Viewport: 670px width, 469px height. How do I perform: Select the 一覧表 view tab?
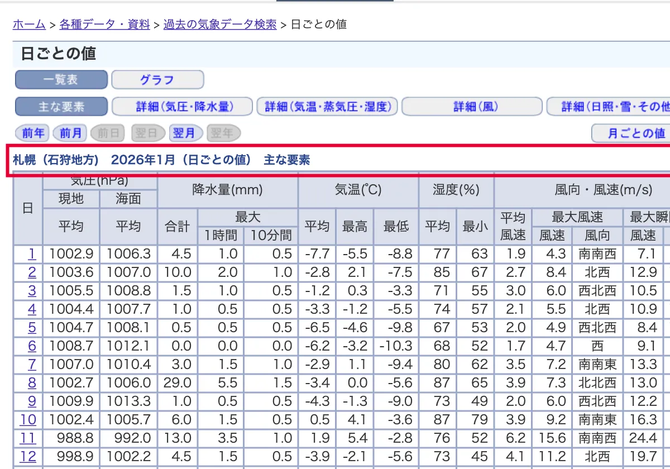(x=61, y=80)
